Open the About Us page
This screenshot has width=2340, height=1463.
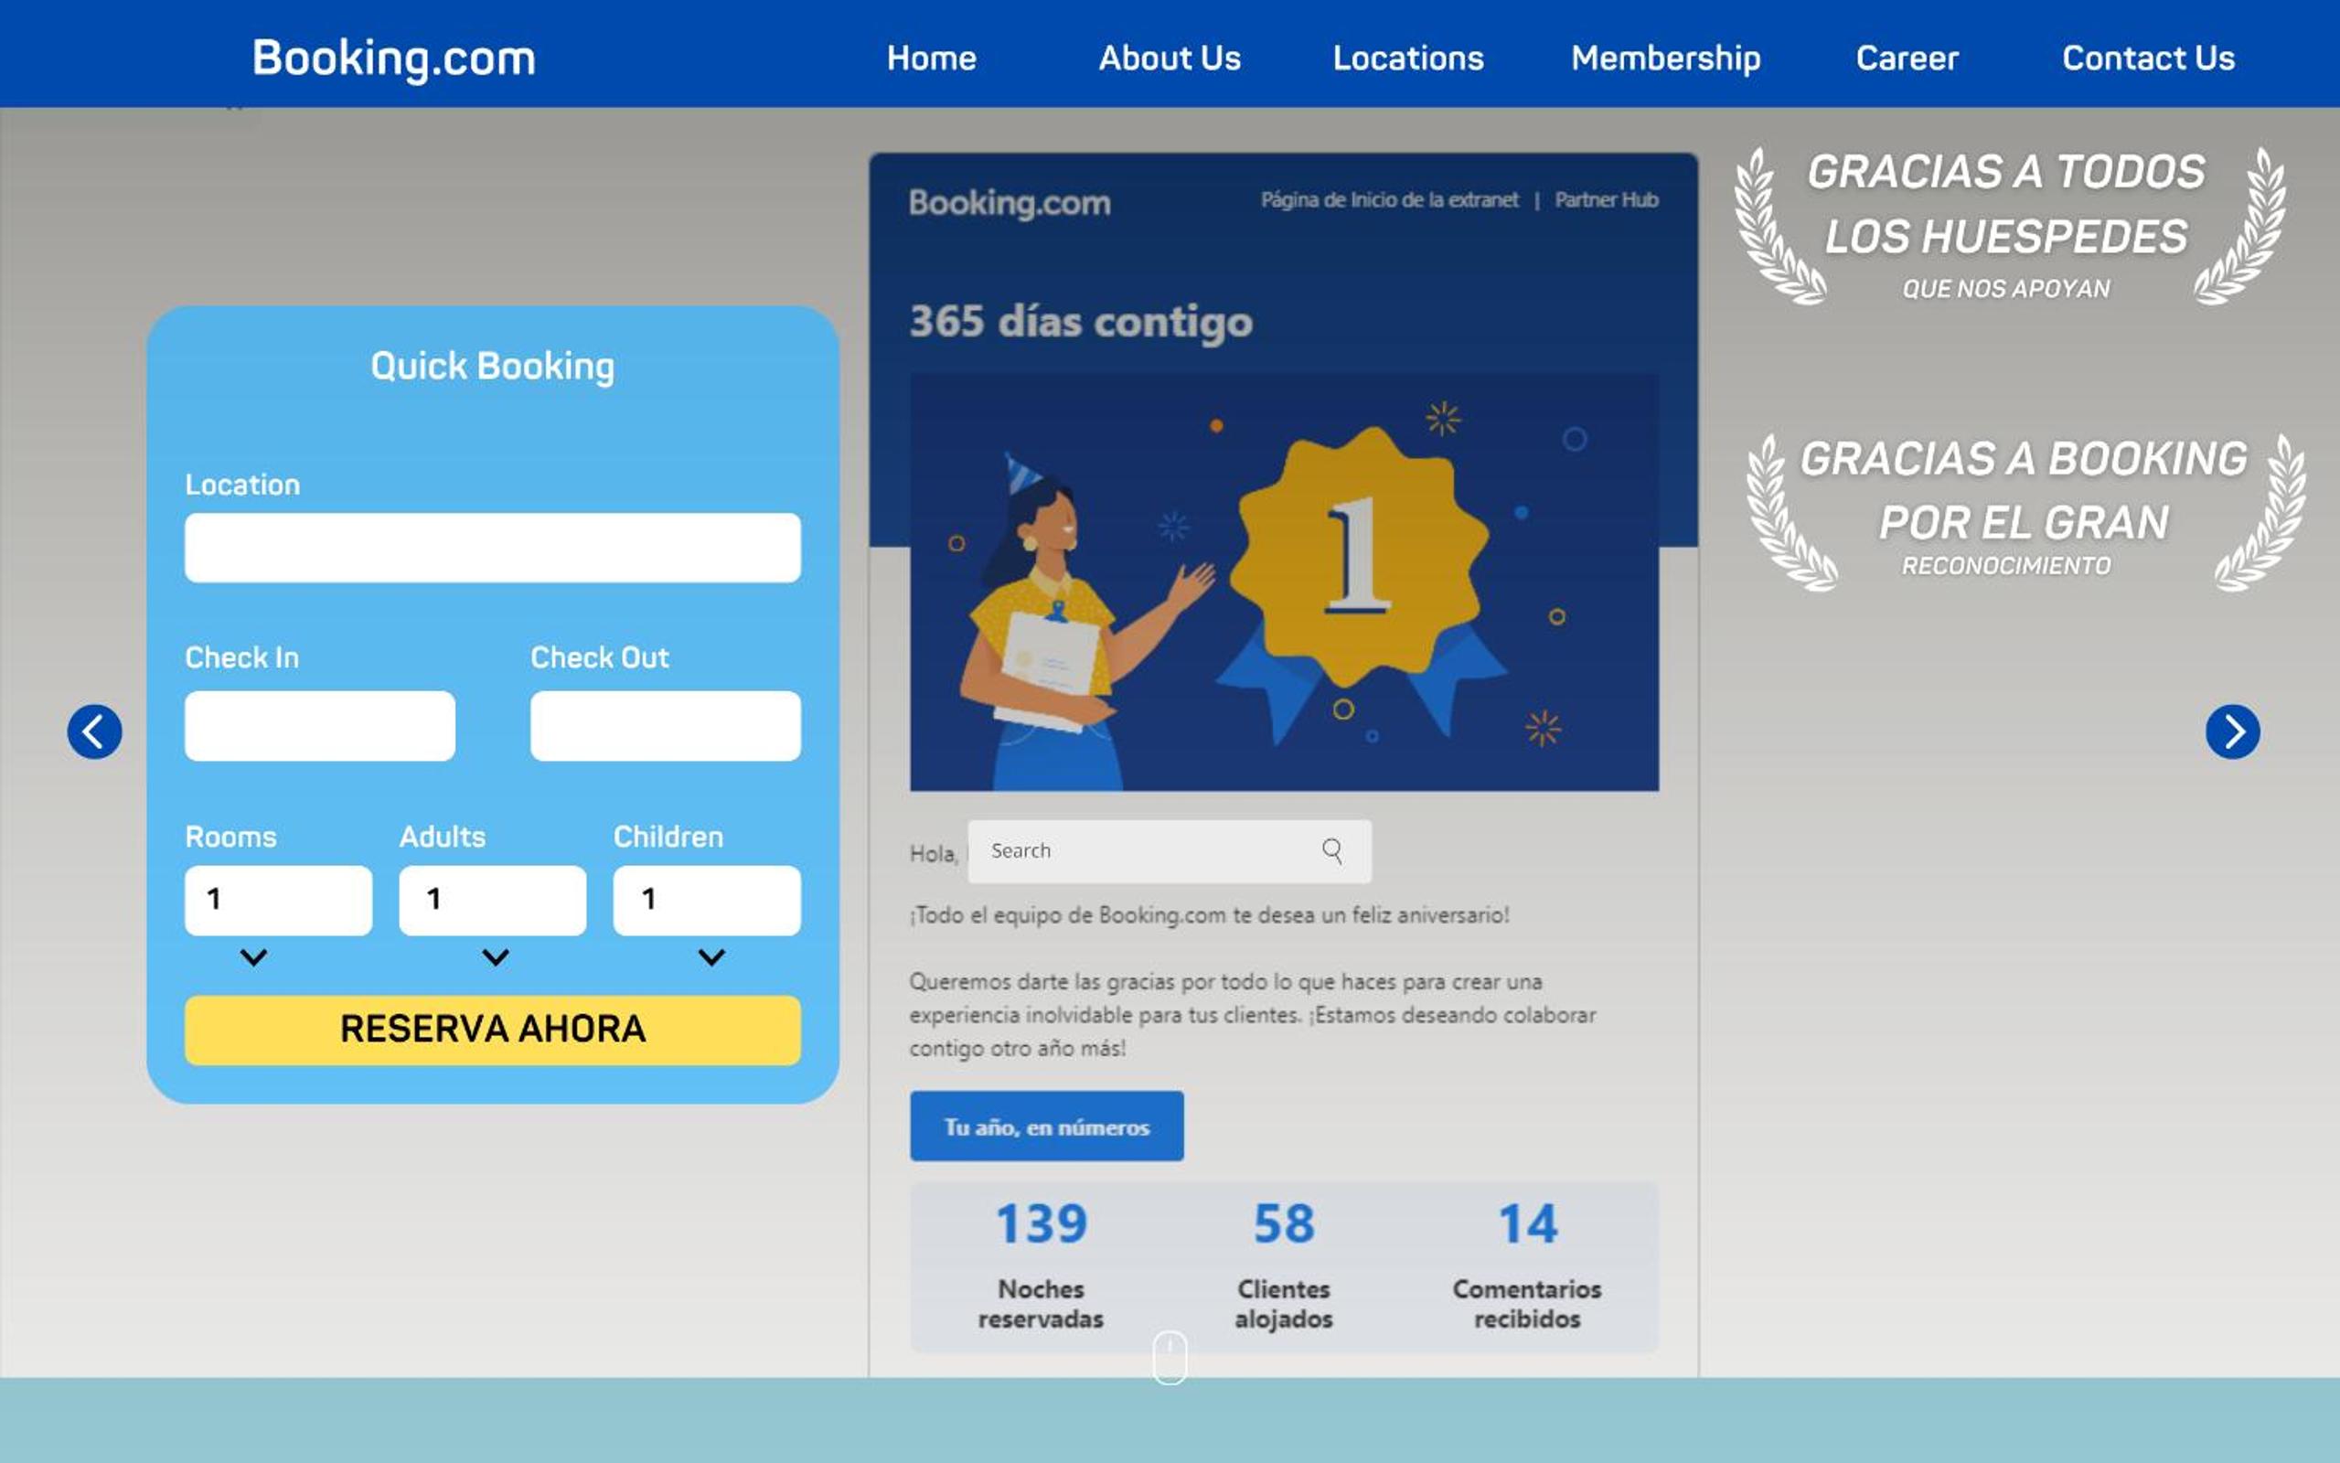[x=1170, y=58]
